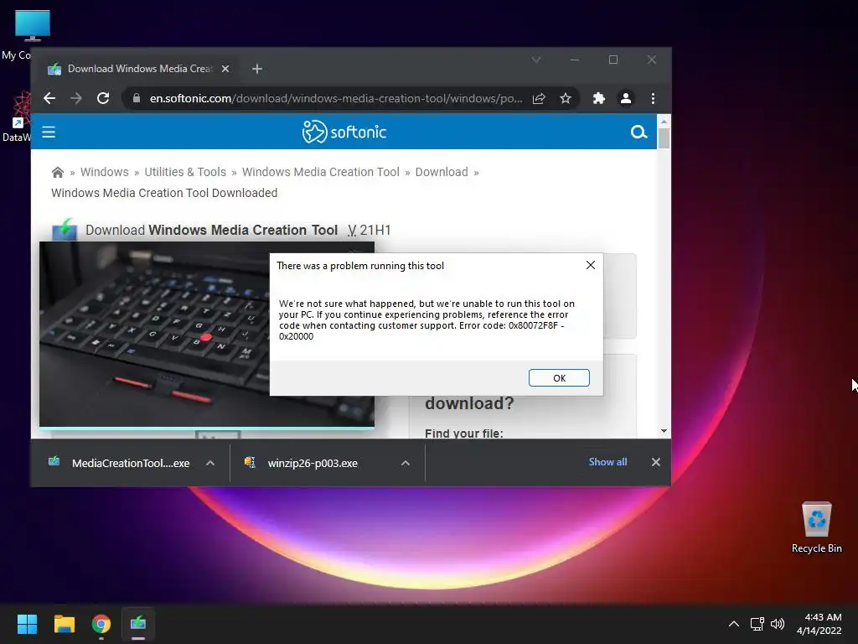Click OK in the error dialog
Viewport: 858px width, 644px height.
(x=559, y=378)
